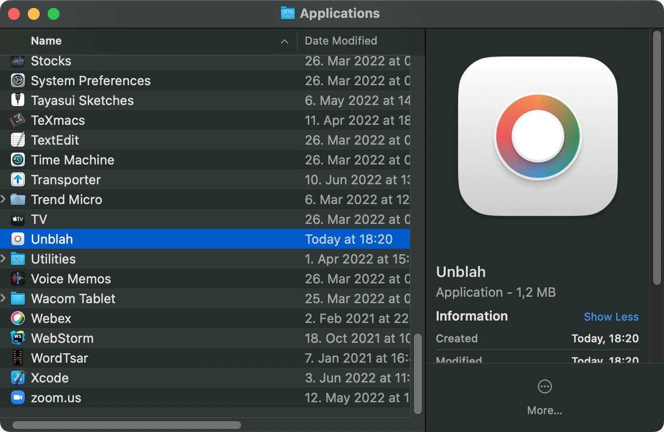Click the '2. Feb 2021' date cell of Webex

(x=357, y=319)
